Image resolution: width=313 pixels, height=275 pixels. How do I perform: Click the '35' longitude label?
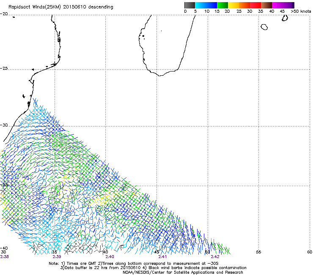point(54,252)
